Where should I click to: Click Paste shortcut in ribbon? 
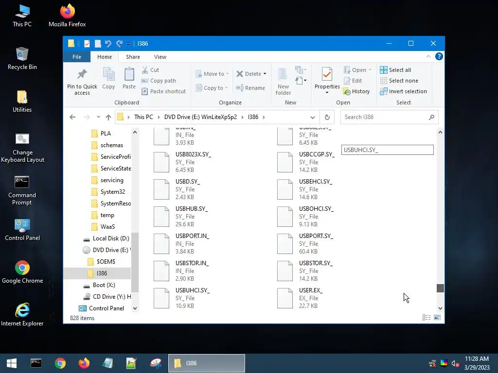tap(164, 91)
